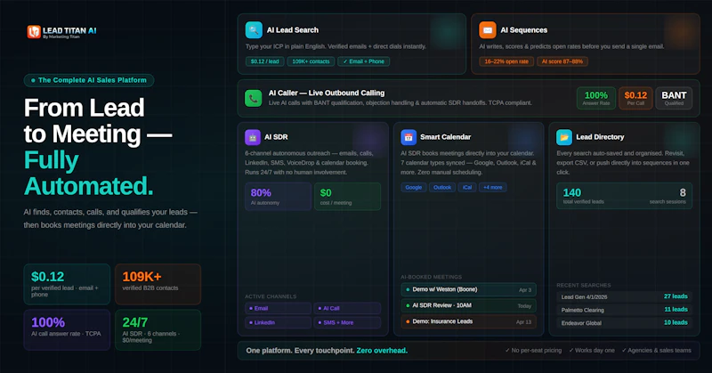
Task: Select the iCal calendar chip
Action: click(x=467, y=187)
